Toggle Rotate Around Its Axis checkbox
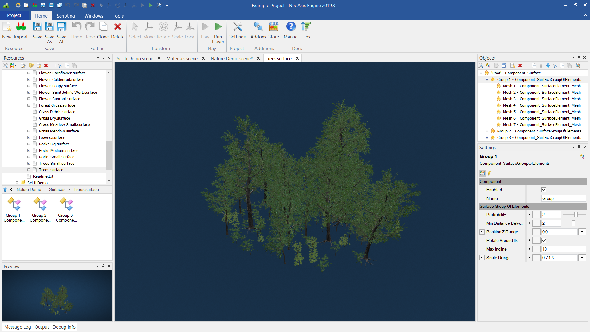The image size is (590, 332). [544, 240]
